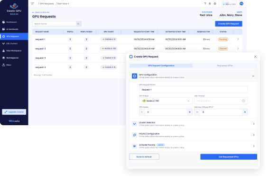Click the GPU Configuration chip icon
Viewport: 269px width, 180px height.
[x=135, y=76]
